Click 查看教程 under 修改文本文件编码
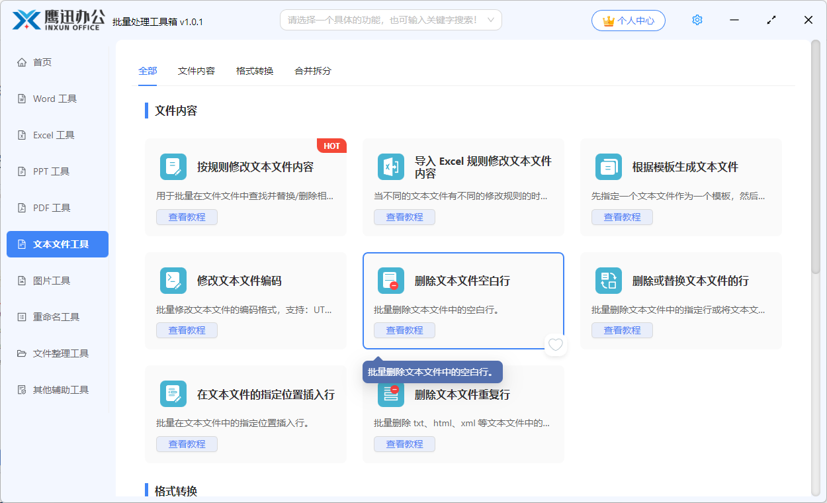This screenshot has height=503, width=827. [187, 330]
